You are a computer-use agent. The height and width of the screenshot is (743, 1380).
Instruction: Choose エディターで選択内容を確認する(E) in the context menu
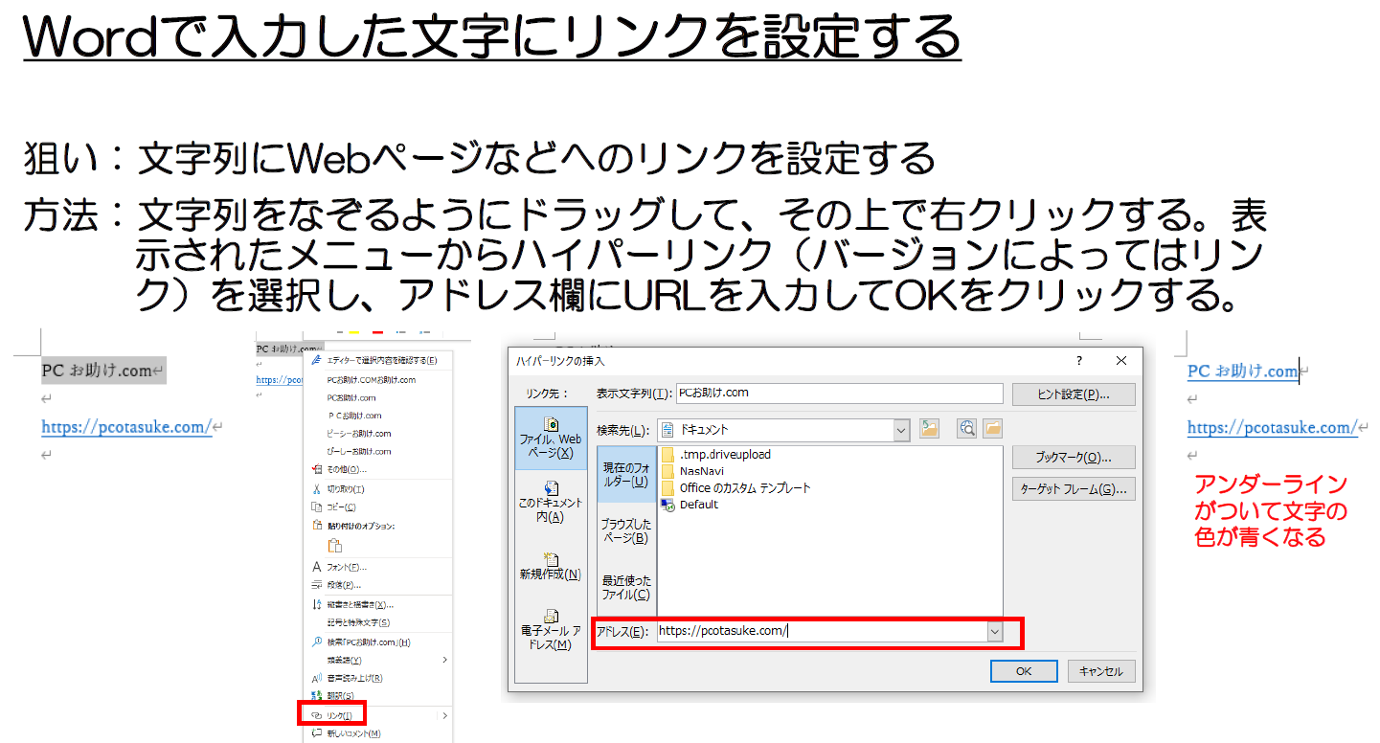pyautogui.click(x=381, y=361)
